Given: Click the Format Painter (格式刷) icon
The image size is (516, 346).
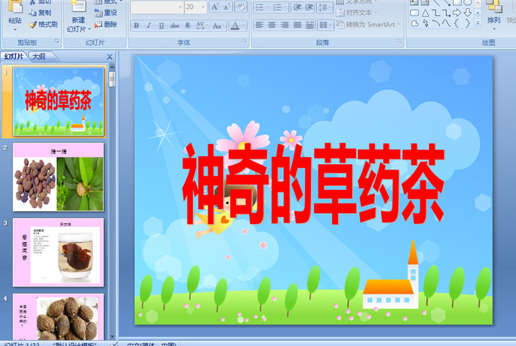Looking at the screenshot, I should tap(32, 25).
